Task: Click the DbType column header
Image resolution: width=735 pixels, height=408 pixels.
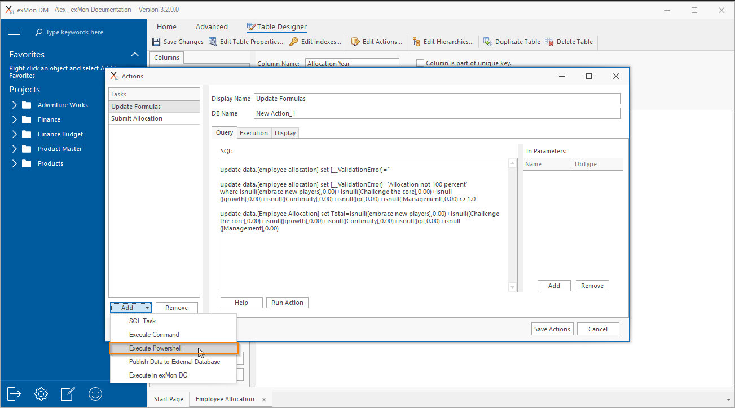Action: click(x=597, y=164)
